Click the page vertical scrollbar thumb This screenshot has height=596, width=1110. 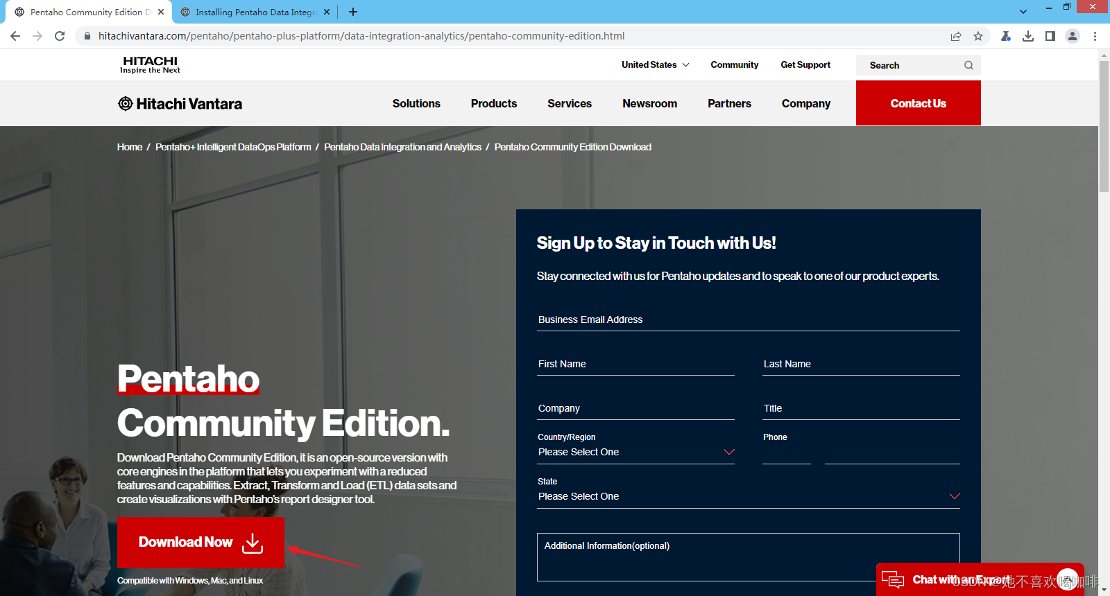point(1104,126)
